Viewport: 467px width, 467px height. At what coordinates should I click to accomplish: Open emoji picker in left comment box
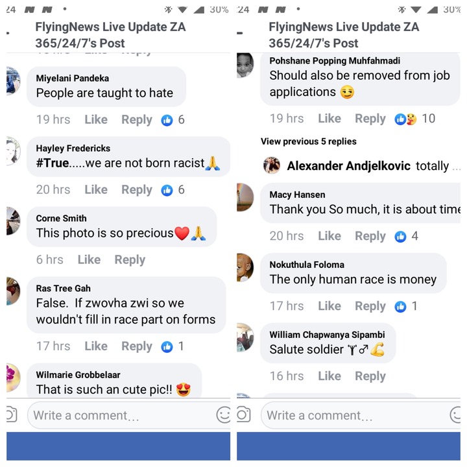click(x=224, y=414)
